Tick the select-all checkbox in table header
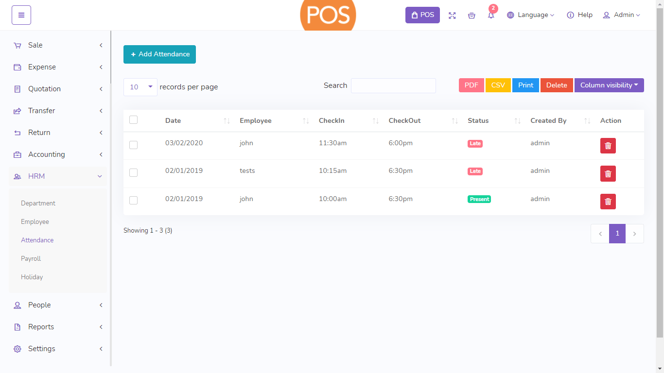Viewport: 664px width, 373px height. (x=134, y=120)
